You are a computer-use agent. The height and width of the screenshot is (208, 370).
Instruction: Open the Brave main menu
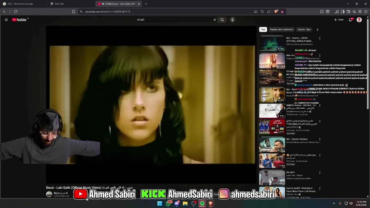tap(366, 12)
